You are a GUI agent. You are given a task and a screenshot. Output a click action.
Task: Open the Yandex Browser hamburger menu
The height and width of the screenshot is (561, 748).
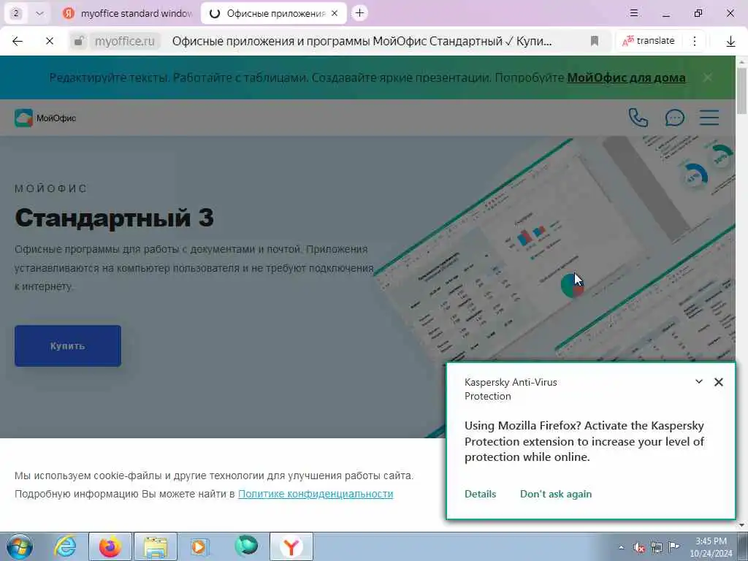634,13
